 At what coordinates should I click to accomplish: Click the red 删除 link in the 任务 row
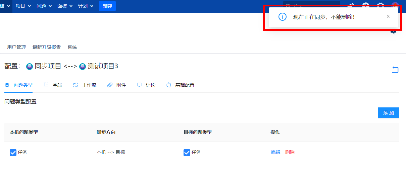[290, 152]
